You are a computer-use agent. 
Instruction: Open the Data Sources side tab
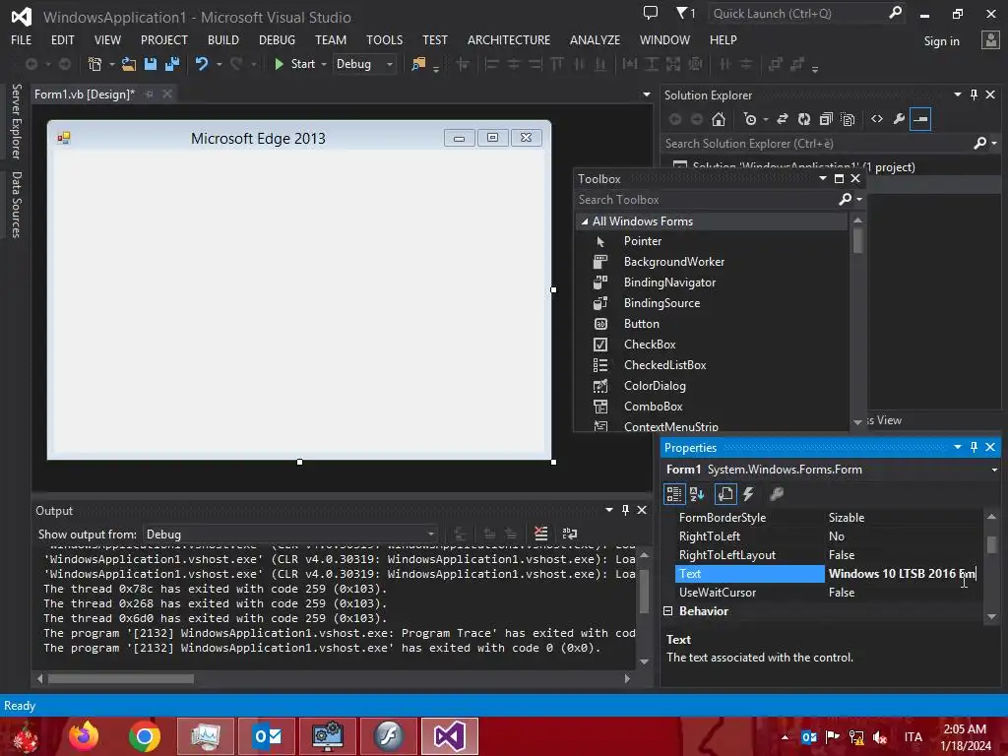tap(16, 205)
